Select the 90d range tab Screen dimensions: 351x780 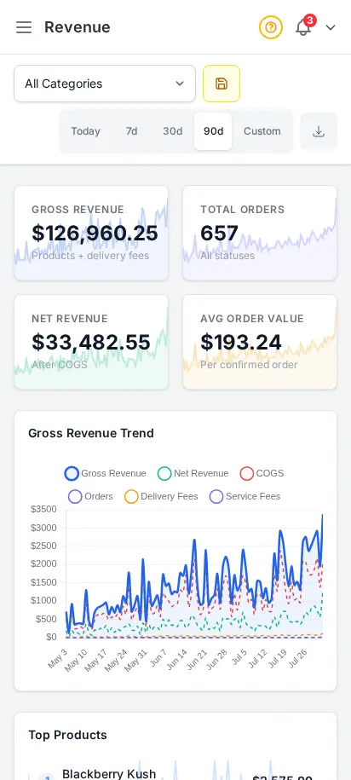tap(213, 131)
